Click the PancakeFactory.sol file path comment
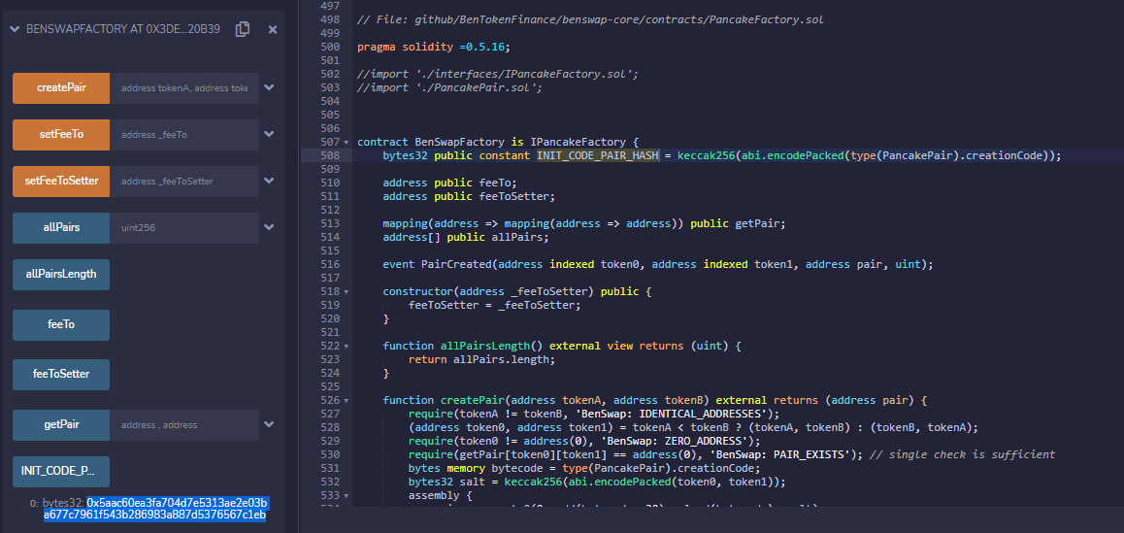The width and height of the screenshot is (1124, 533). click(x=591, y=19)
